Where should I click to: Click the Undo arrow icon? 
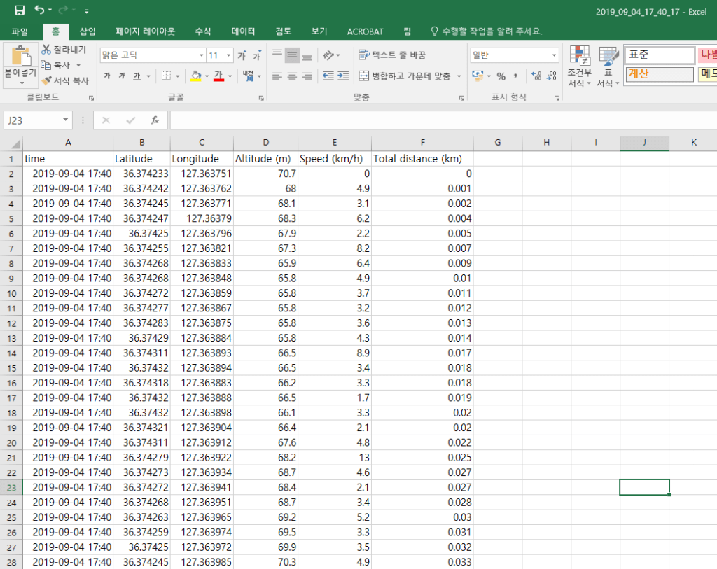click(x=39, y=10)
